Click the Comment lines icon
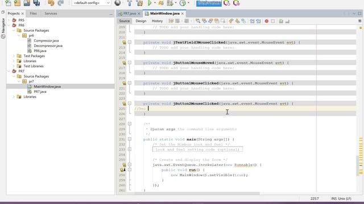364x204 pixels. coord(281,21)
